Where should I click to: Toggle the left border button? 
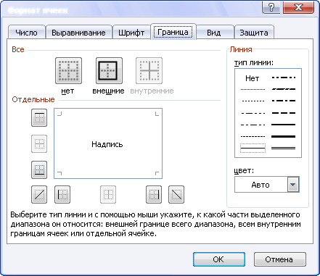tap(62, 194)
